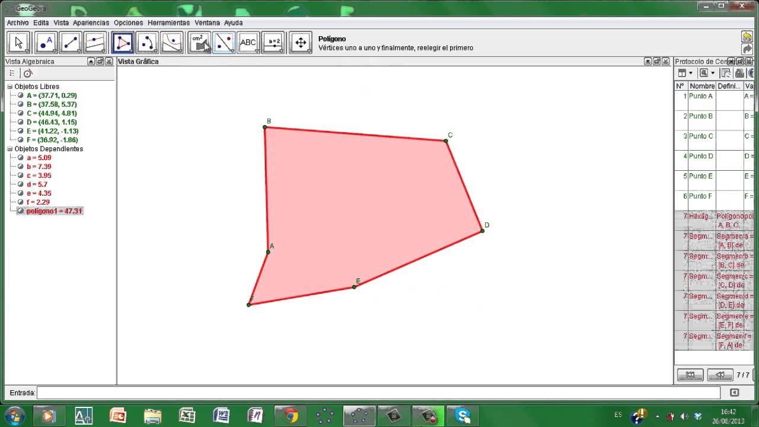Image resolution: width=759 pixels, height=427 pixels.
Task: Click the Entrada input field
Action: [x=378, y=393]
